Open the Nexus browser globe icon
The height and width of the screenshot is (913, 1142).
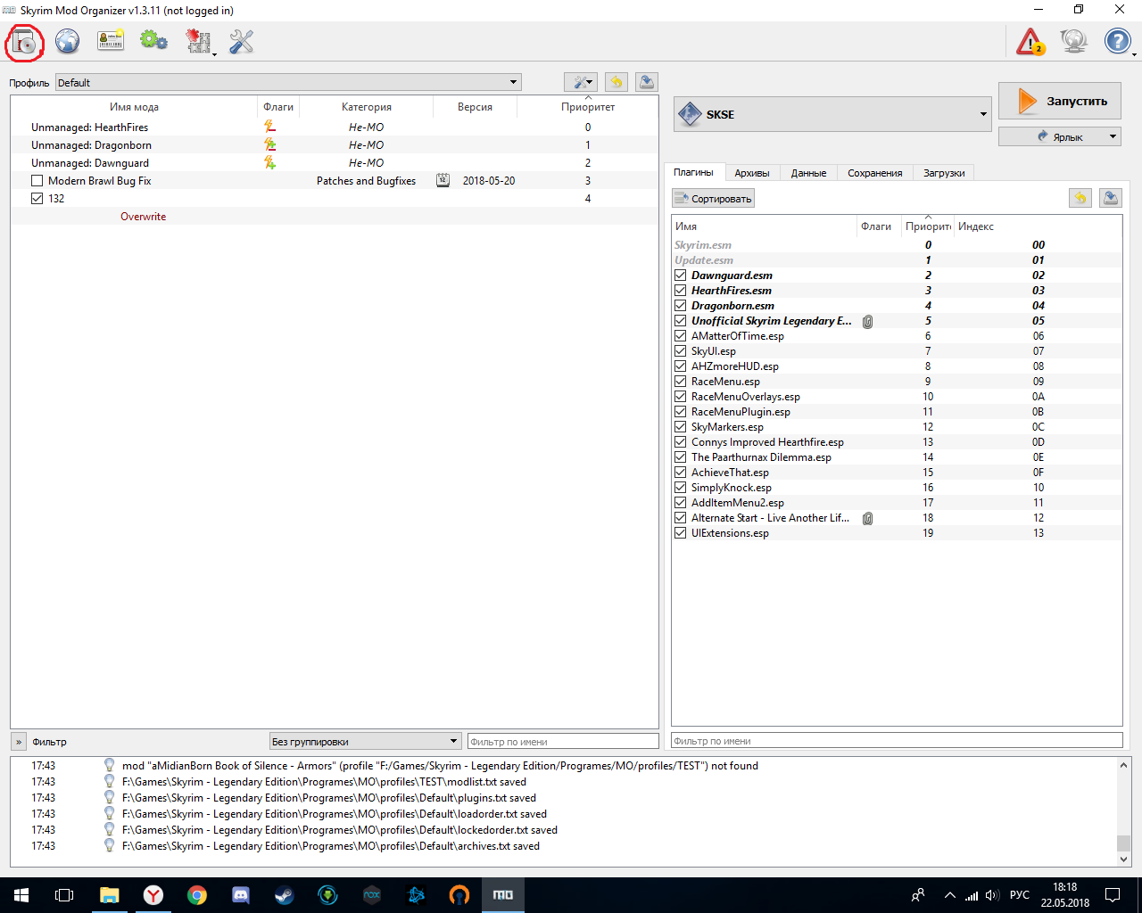tap(68, 41)
